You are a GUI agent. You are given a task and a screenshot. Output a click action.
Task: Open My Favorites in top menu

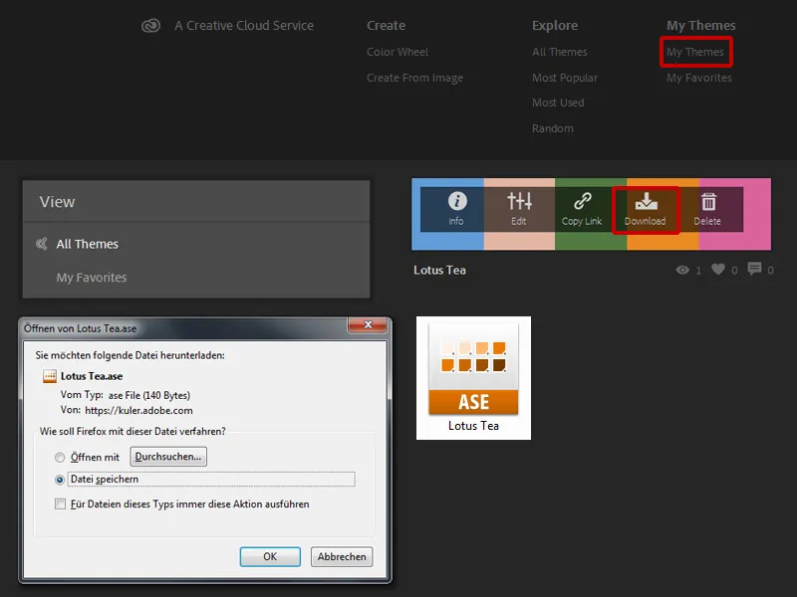coord(699,78)
